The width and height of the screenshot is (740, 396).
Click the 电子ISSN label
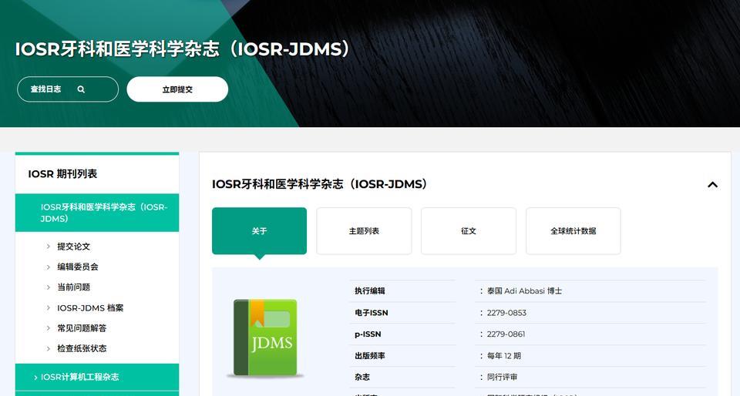click(x=372, y=313)
